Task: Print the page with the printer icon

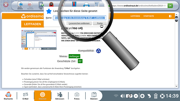Action: (x=86, y=5)
